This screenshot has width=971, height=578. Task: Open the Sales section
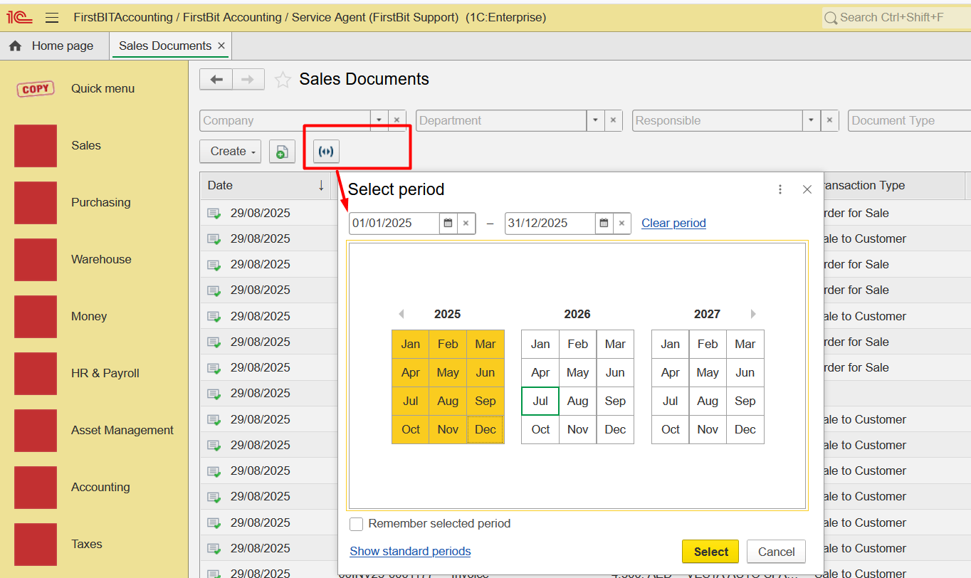[x=86, y=146]
